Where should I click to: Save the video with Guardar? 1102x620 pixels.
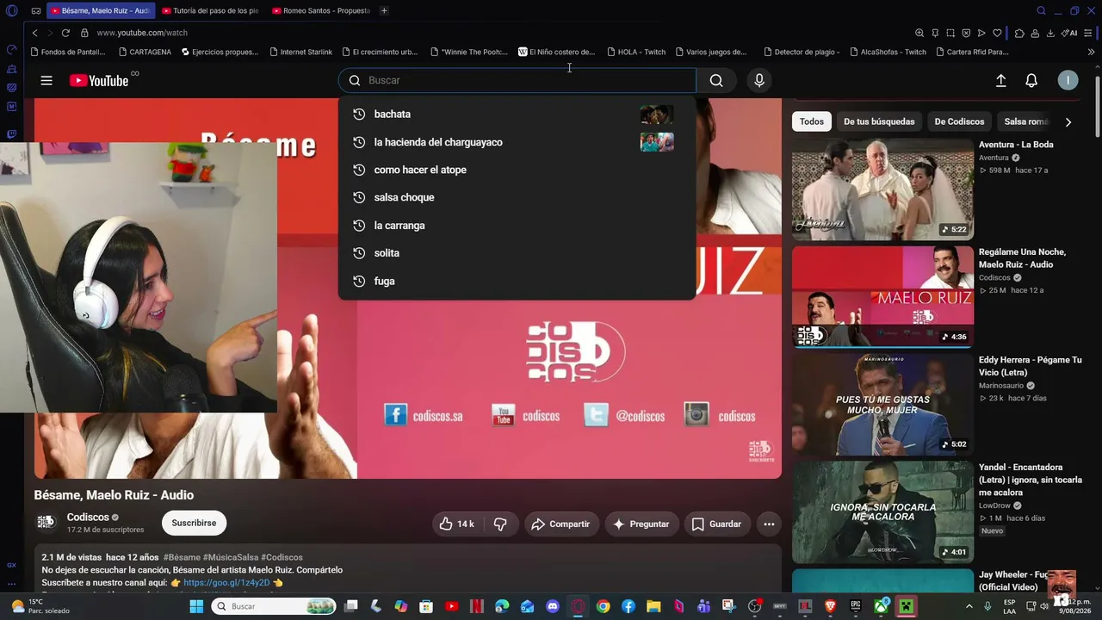click(716, 524)
